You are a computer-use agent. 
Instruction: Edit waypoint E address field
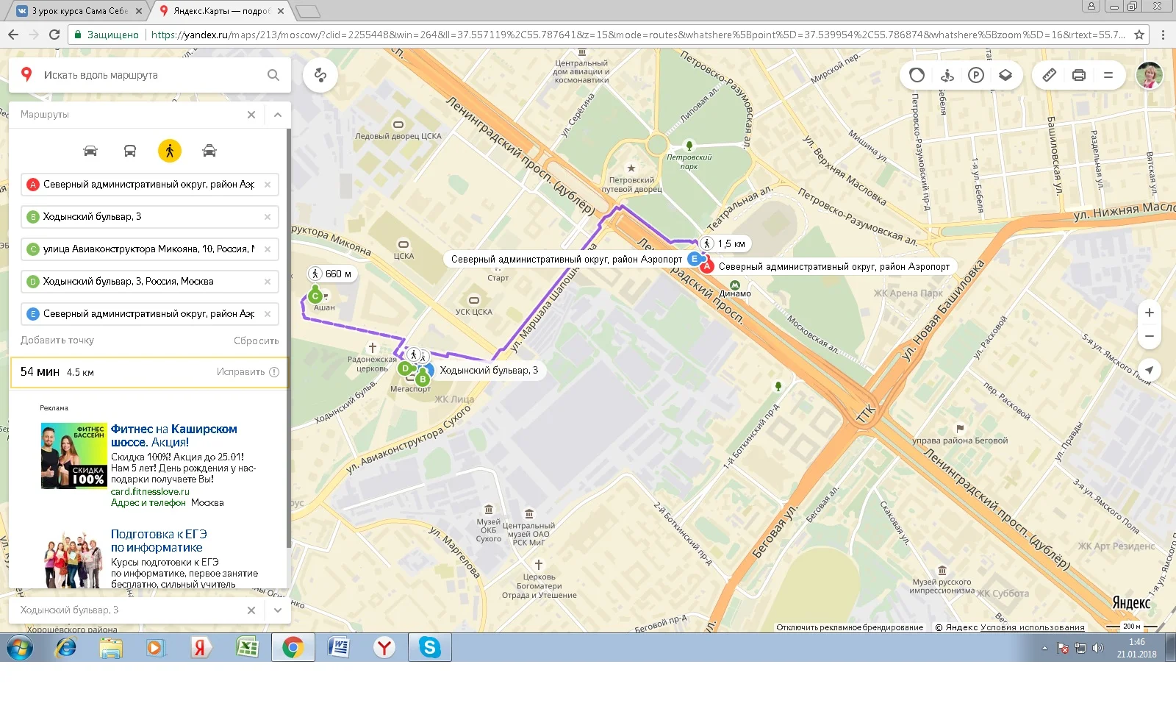pos(149,314)
